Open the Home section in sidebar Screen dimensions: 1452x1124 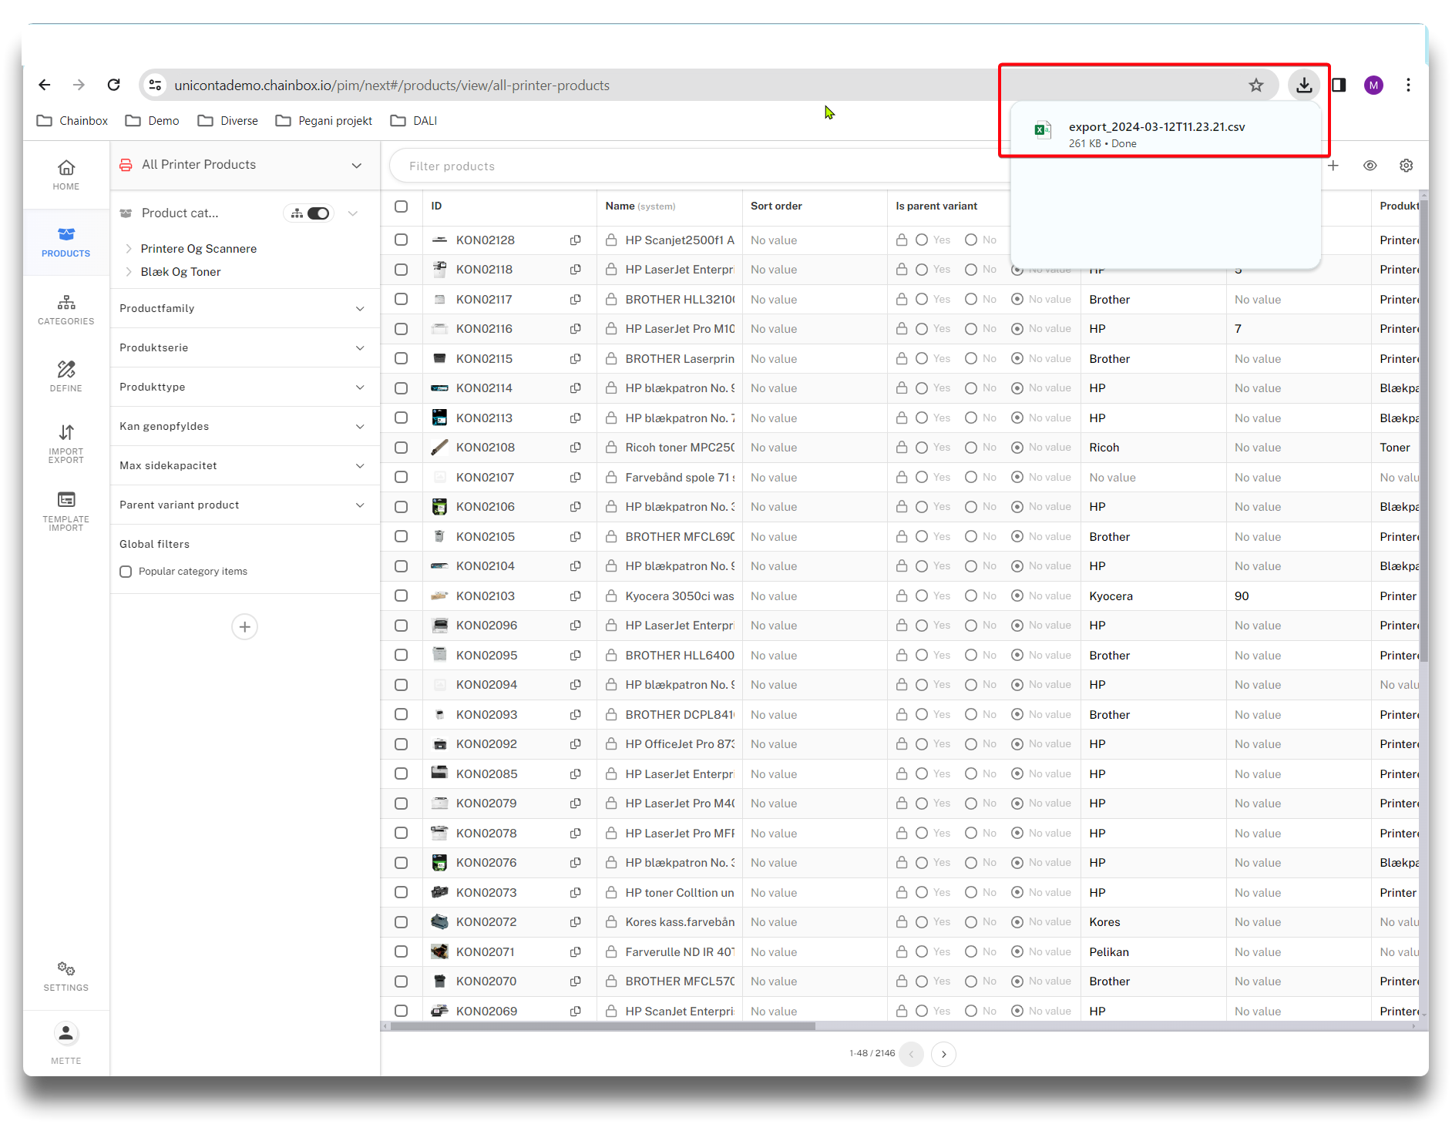click(66, 175)
